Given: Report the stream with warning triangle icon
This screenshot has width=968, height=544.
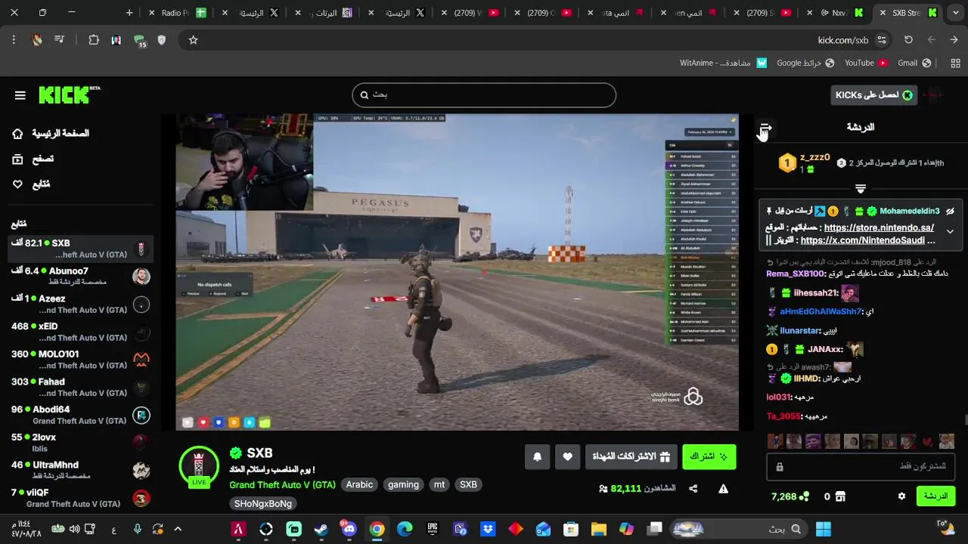Looking at the screenshot, I should (x=723, y=489).
